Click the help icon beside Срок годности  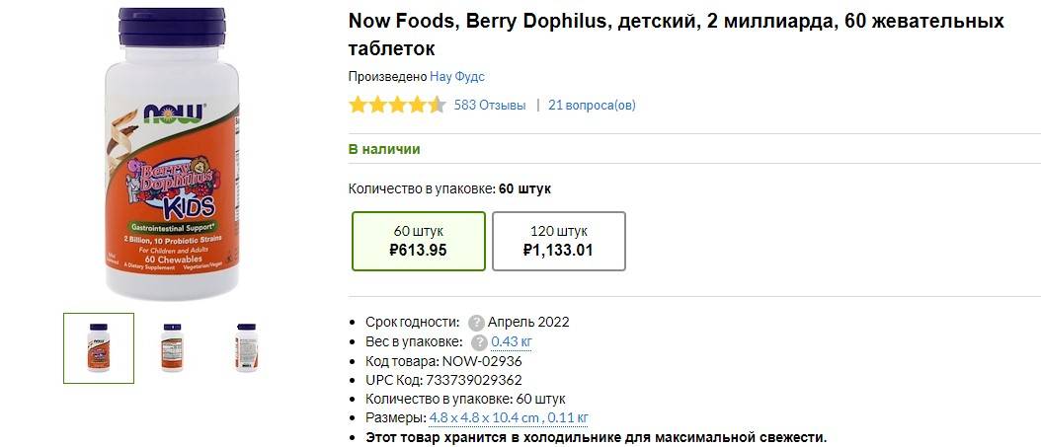click(476, 322)
